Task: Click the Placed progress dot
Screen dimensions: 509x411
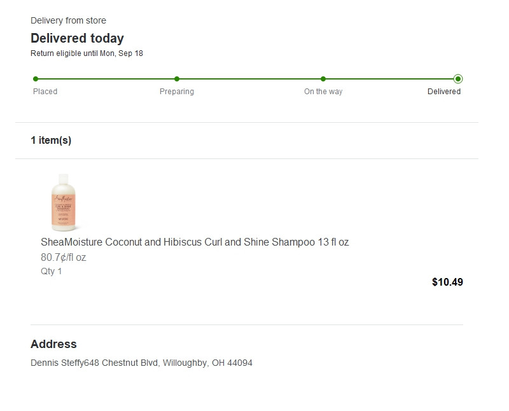Action: 36,79
